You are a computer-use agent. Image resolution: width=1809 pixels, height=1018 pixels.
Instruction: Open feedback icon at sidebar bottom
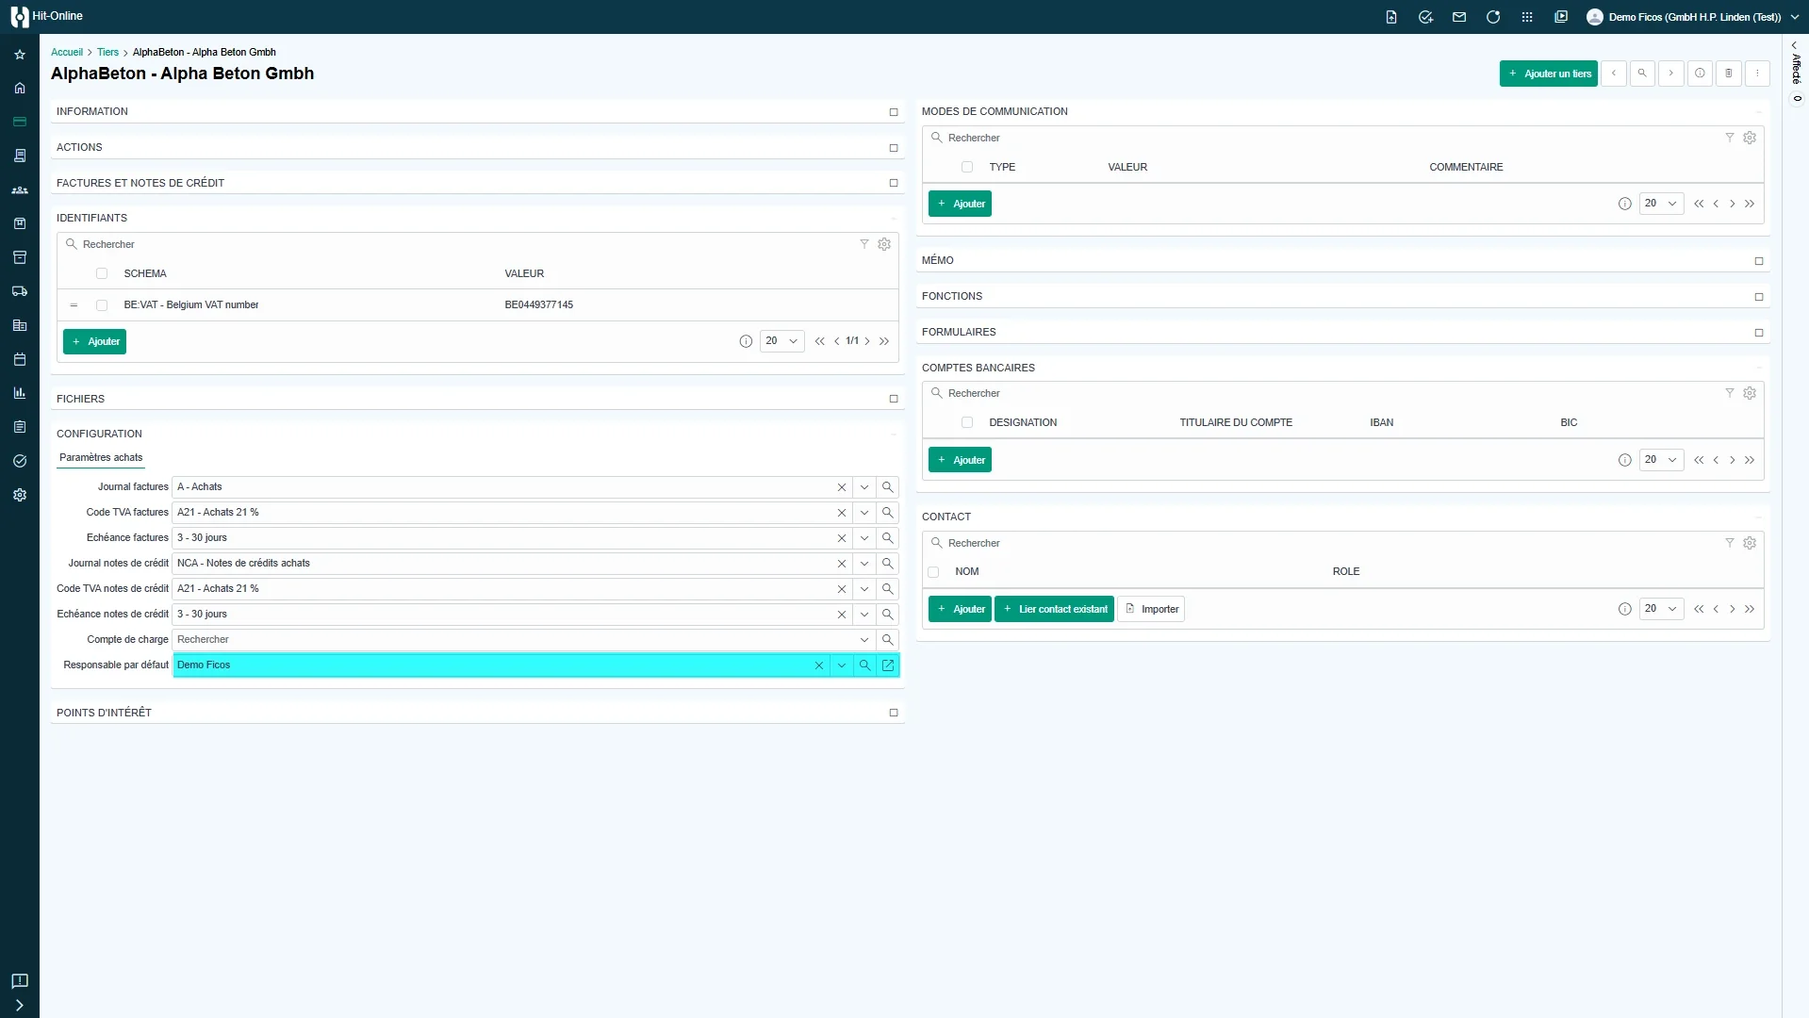click(x=20, y=981)
